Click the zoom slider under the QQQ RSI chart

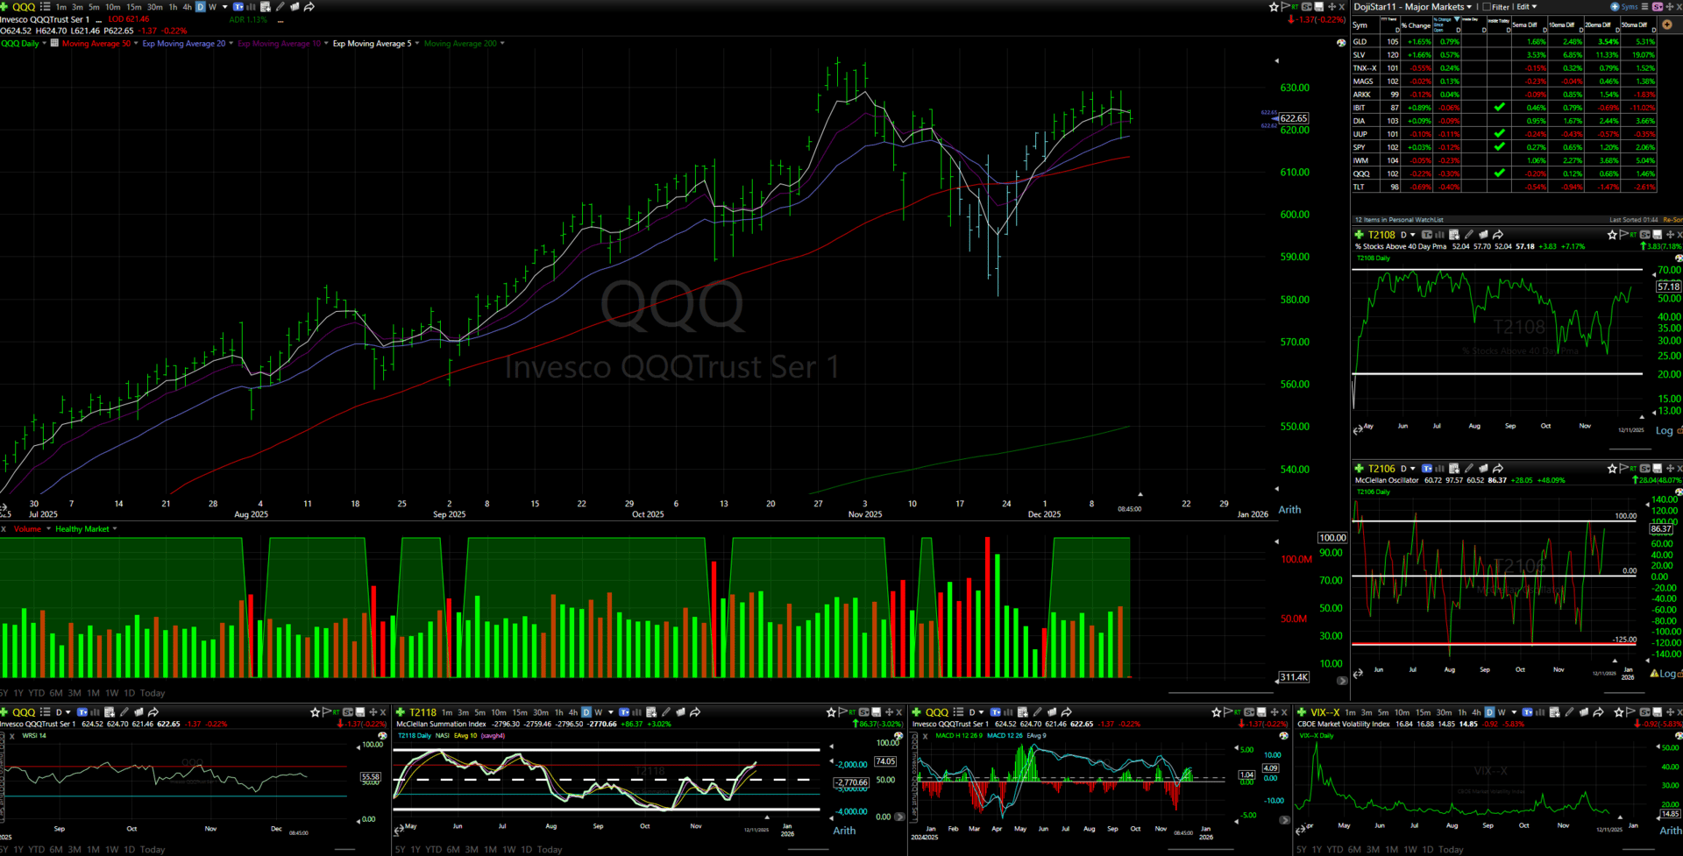coord(344,849)
